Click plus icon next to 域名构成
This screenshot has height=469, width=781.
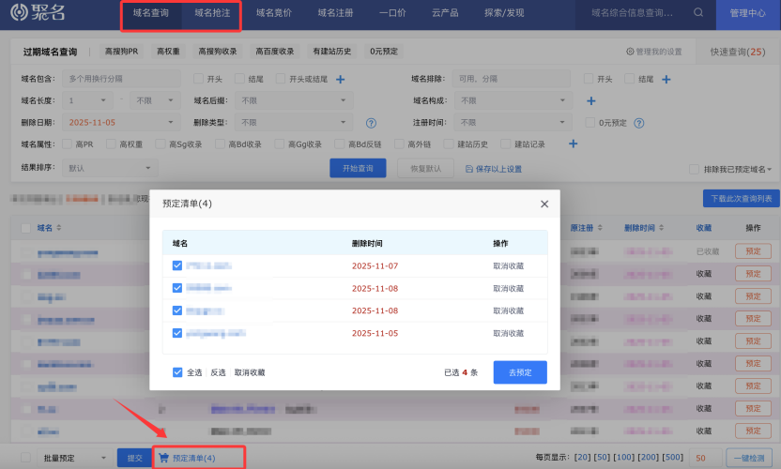click(x=591, y=100)
